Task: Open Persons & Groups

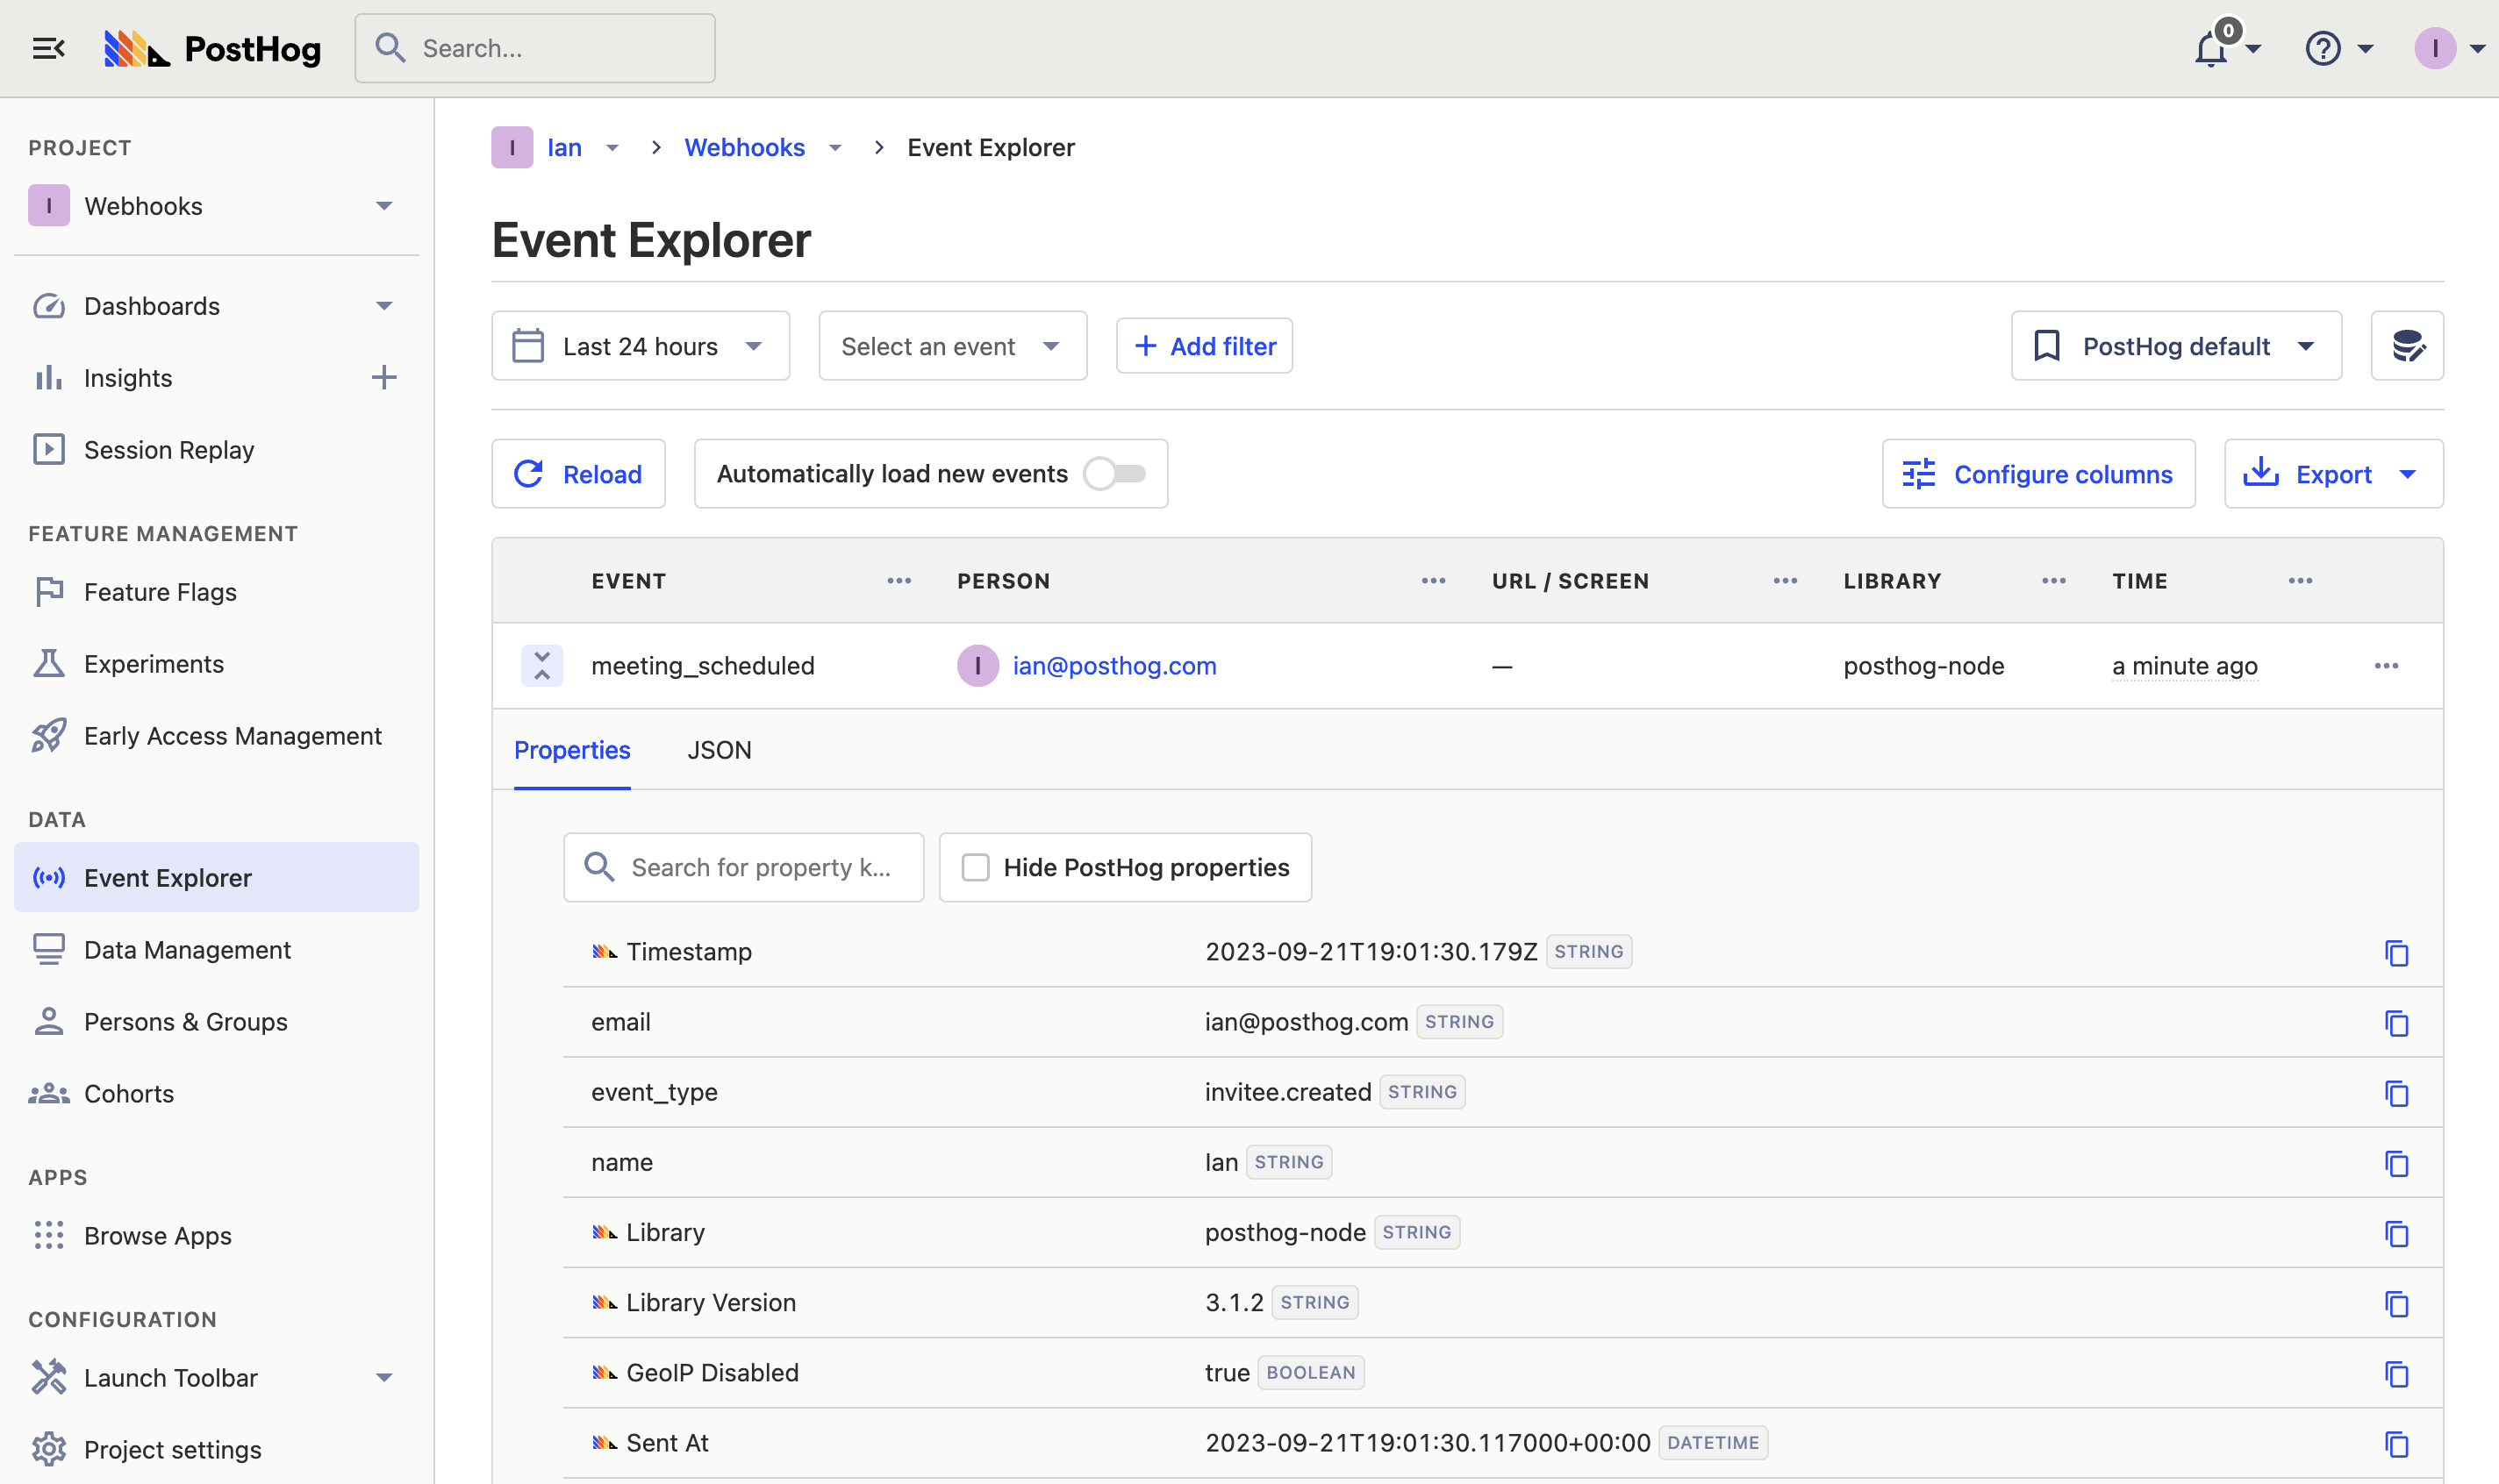Action: point(216,1022)
